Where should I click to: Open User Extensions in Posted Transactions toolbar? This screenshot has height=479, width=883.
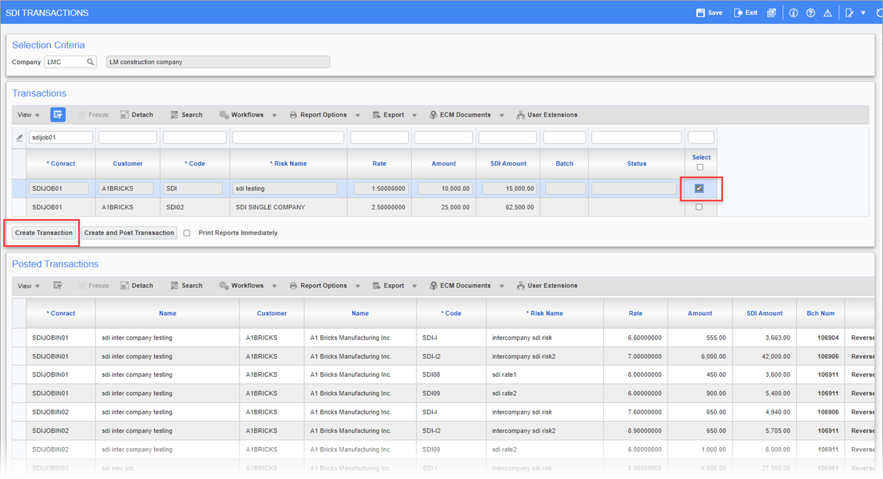tap(547, 285)
